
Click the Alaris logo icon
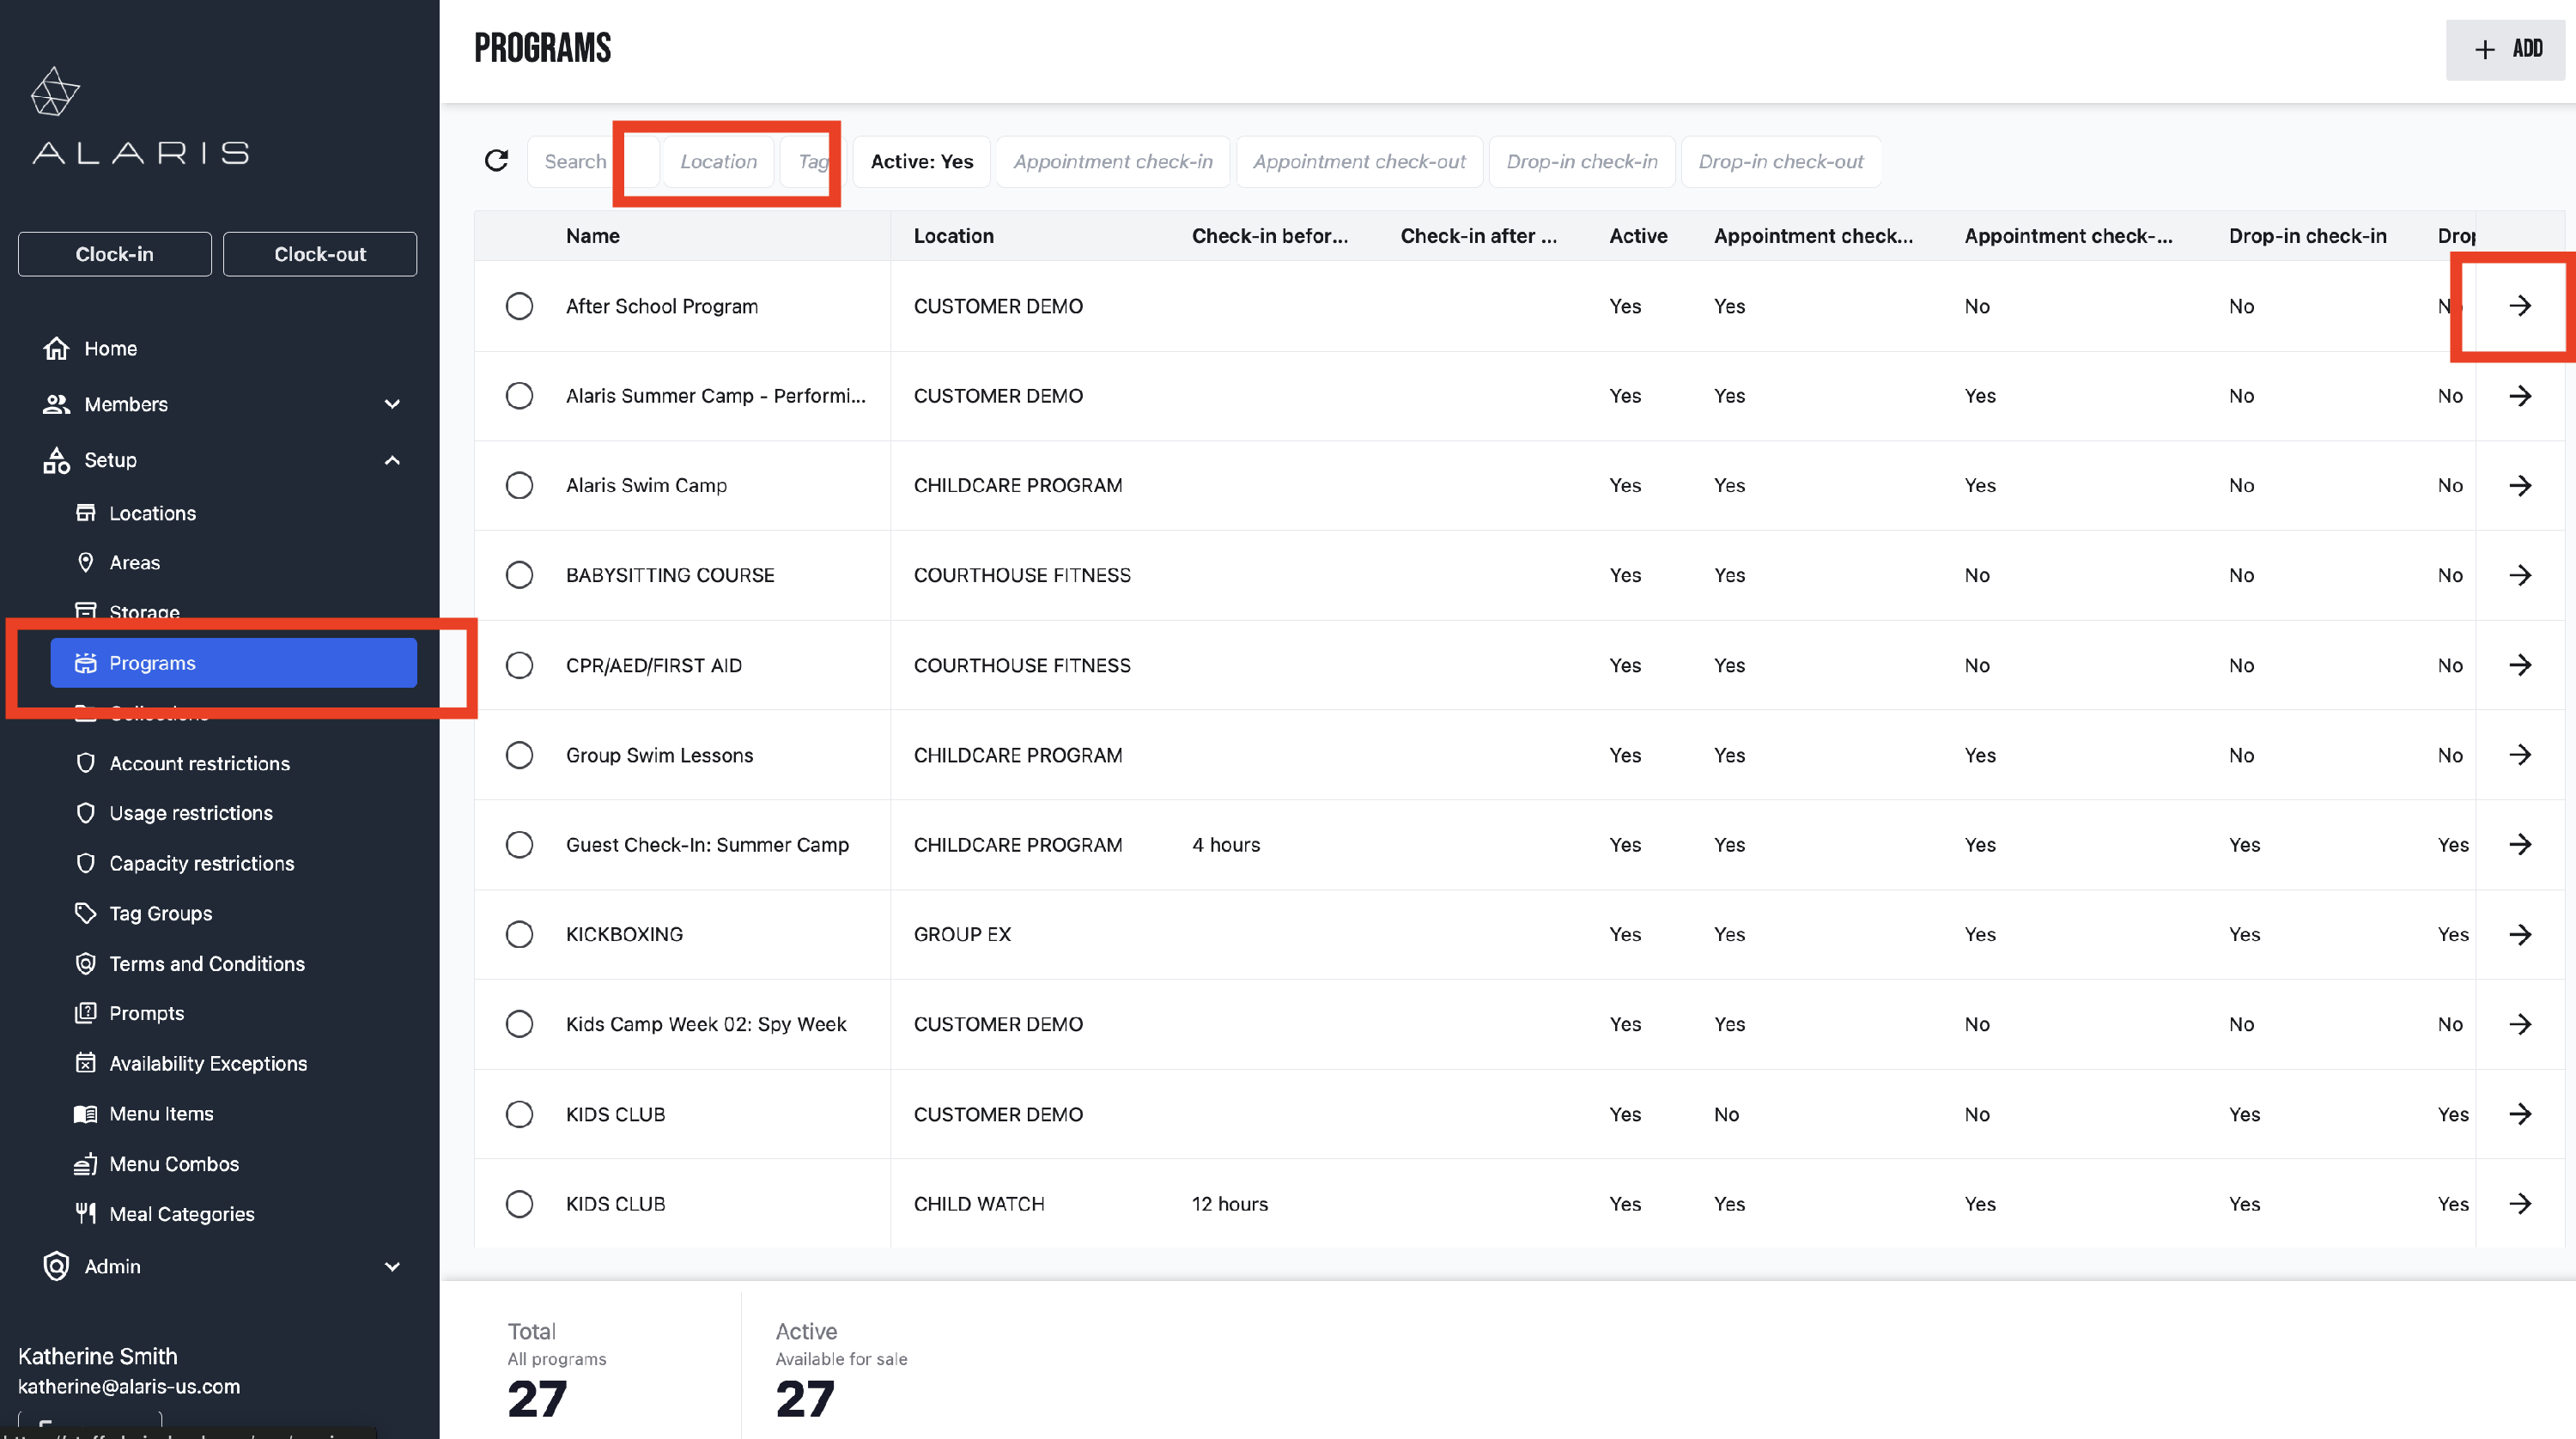[x=55, y=92]
